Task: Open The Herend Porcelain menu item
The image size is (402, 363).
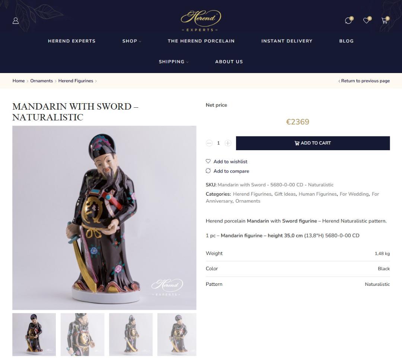Action: click(201, 41)
